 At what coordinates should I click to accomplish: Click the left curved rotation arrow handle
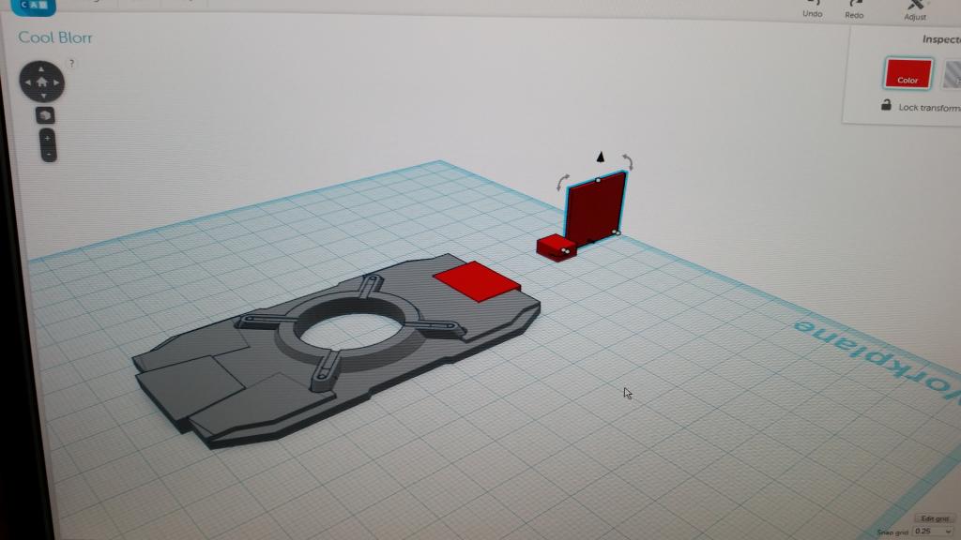(562, 182)
